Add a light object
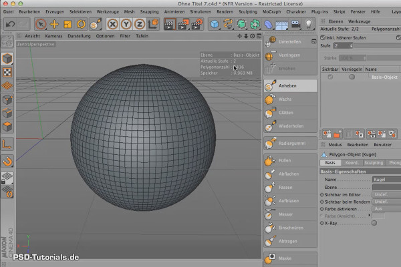Image resolution: width=401 pixels, height=267 pixels. pyautogui.click(x=309, y=24)
